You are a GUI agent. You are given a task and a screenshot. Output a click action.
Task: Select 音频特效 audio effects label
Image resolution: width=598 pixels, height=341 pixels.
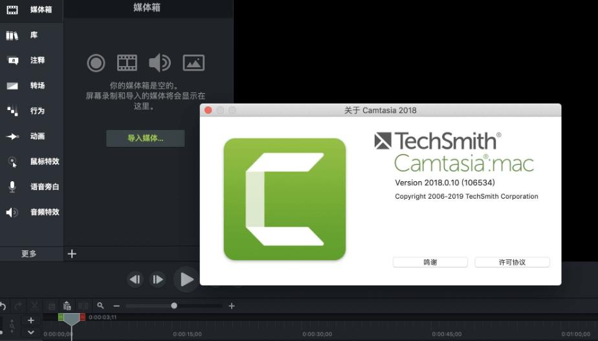[x=45, y=212]
